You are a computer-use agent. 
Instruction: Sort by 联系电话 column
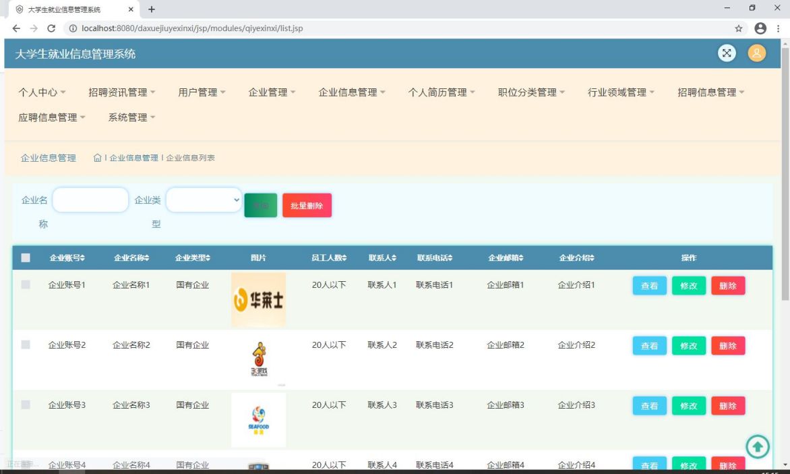pyautogui.click(x=435, y=258)
